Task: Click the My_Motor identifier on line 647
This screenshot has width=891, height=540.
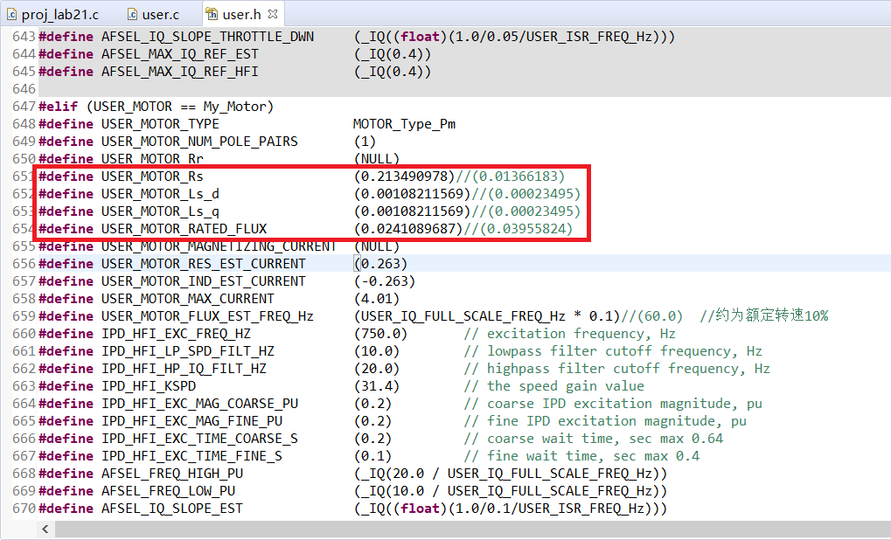Action: [234, 107]
